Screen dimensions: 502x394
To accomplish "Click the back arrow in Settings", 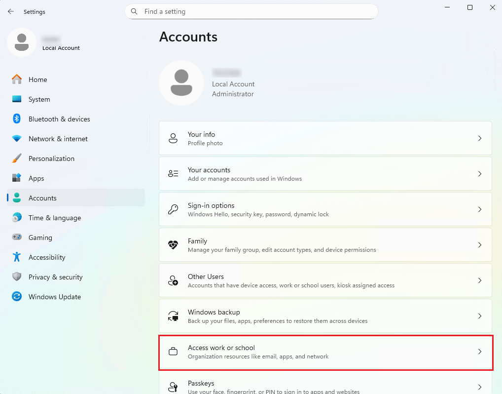I will [x=11, y=11].
